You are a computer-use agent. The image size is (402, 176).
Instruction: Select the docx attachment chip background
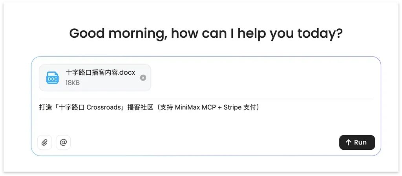[x=95, y=78]
